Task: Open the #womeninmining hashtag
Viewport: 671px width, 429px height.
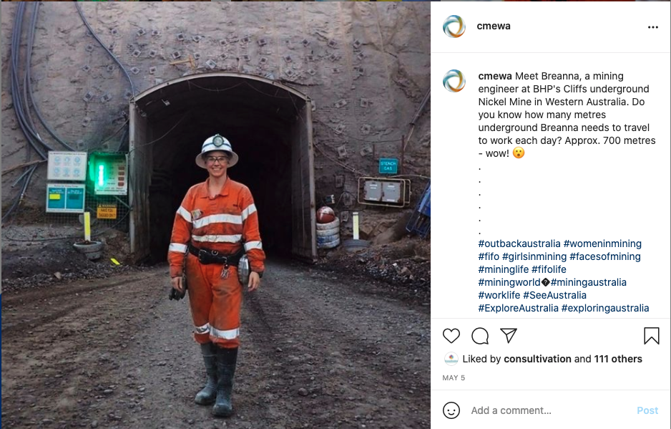Action: click(x=602, y=244)
